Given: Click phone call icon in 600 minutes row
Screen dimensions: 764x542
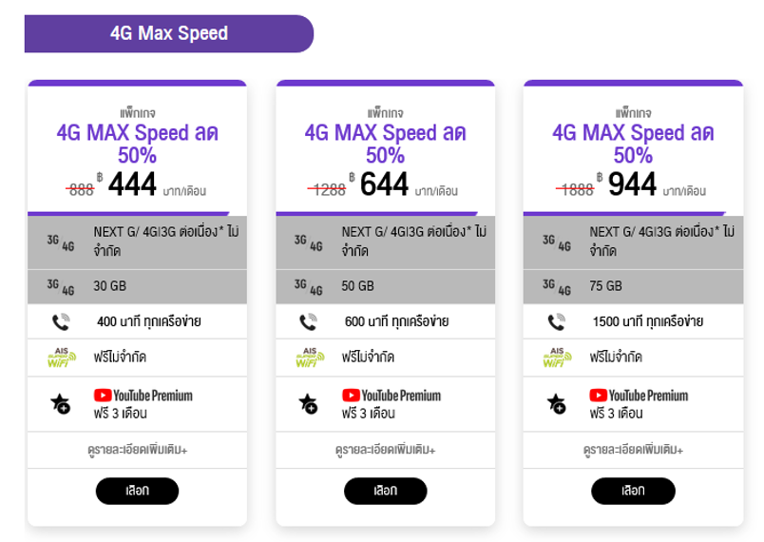Looking at the screenshot, I should [x=309, y=321].
